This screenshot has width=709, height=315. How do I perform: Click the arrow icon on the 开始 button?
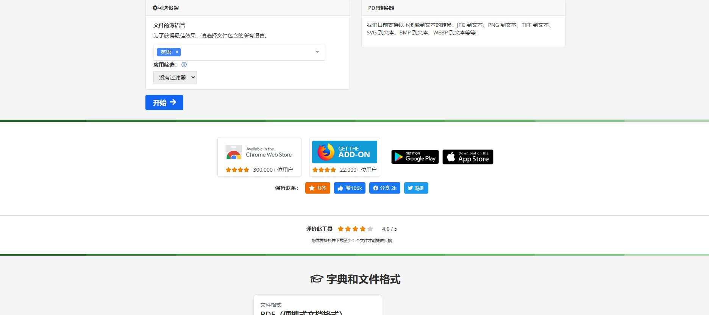coord(173,102)
